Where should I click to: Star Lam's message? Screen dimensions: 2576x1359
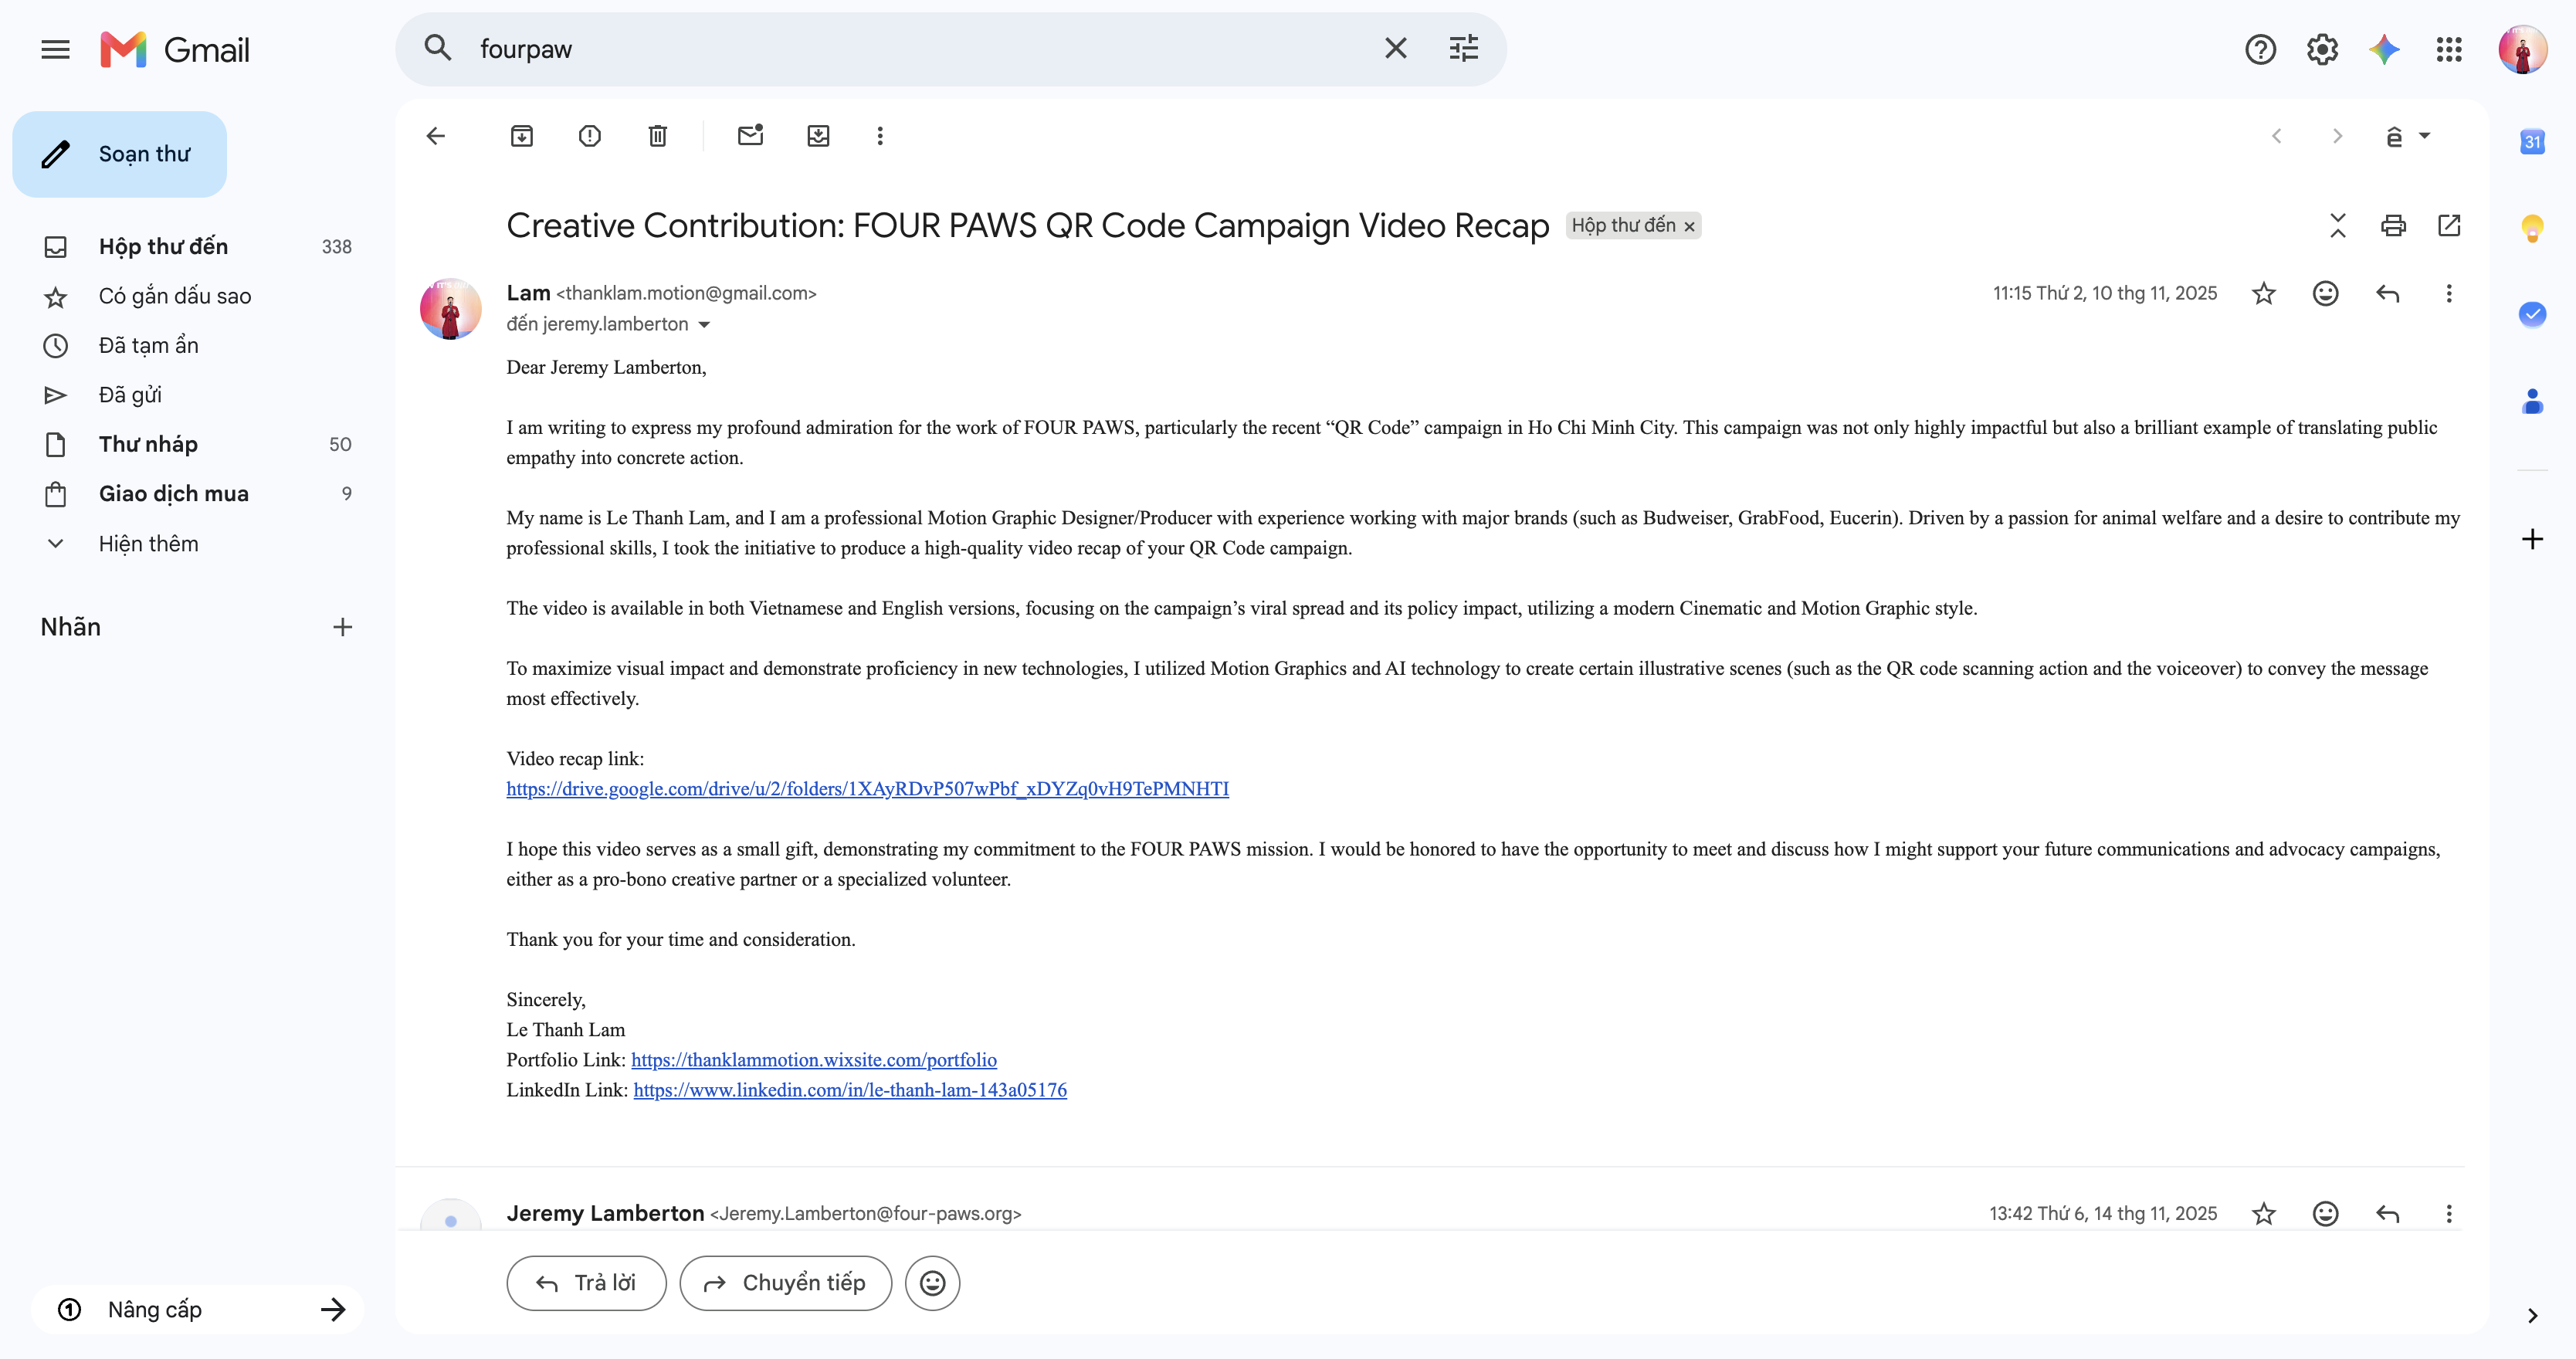pos(2264,293)
